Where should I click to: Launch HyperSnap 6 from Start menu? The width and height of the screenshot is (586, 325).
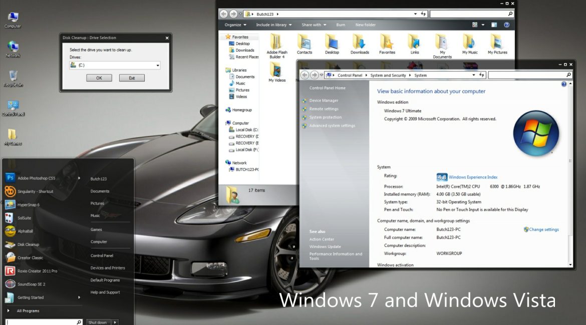coord(29,204)
